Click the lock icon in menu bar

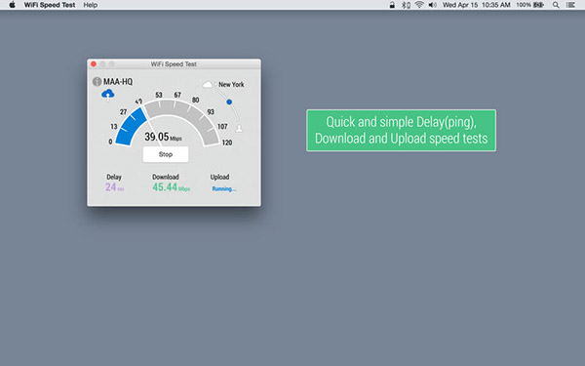[x=392, y=5]
